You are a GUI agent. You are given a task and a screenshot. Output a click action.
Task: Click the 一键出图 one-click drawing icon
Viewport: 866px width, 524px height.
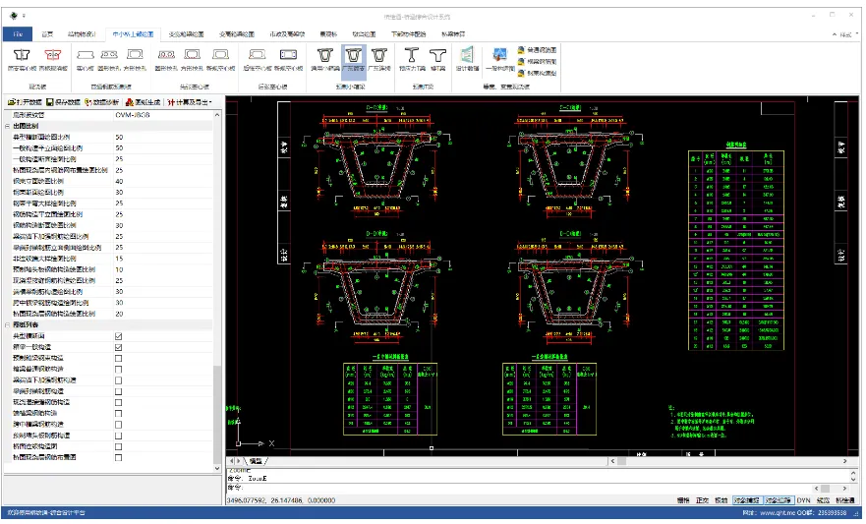click(x=500, y=59)
